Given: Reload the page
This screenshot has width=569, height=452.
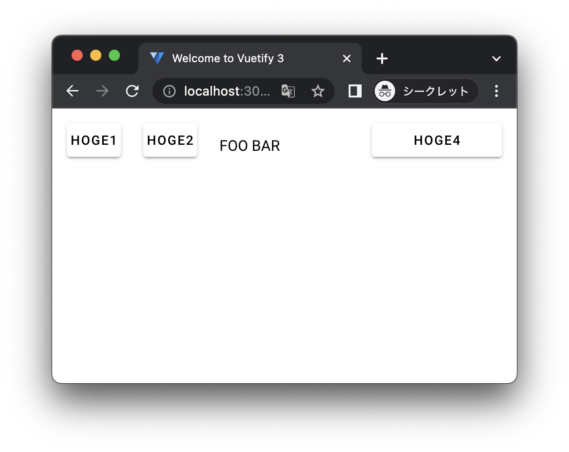Looking at the screenshot, I should (132, 91).
